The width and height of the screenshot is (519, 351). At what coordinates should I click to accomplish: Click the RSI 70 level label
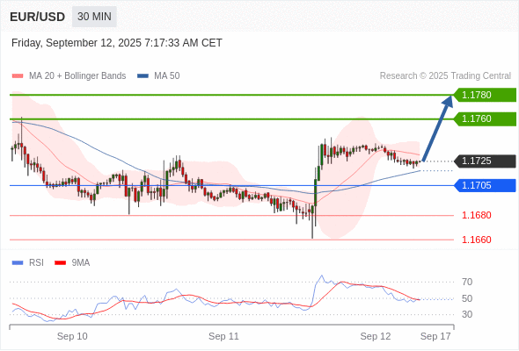(x=467, y=282)
